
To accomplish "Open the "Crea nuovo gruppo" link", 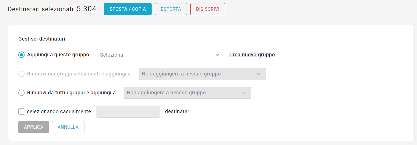I will [252, 55].
